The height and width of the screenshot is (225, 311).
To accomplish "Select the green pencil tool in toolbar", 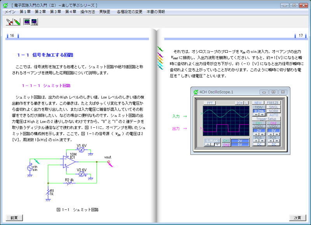I will click(x=17, y=22).
